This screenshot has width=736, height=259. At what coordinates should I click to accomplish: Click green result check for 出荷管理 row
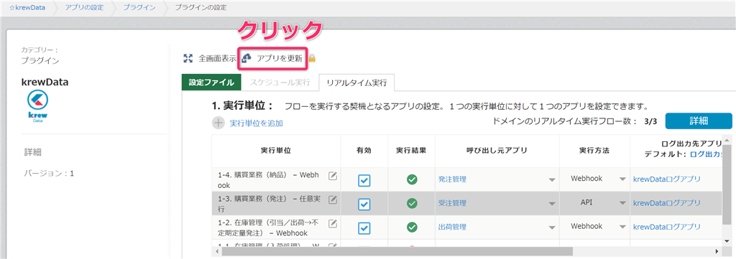tap(412, 227)
